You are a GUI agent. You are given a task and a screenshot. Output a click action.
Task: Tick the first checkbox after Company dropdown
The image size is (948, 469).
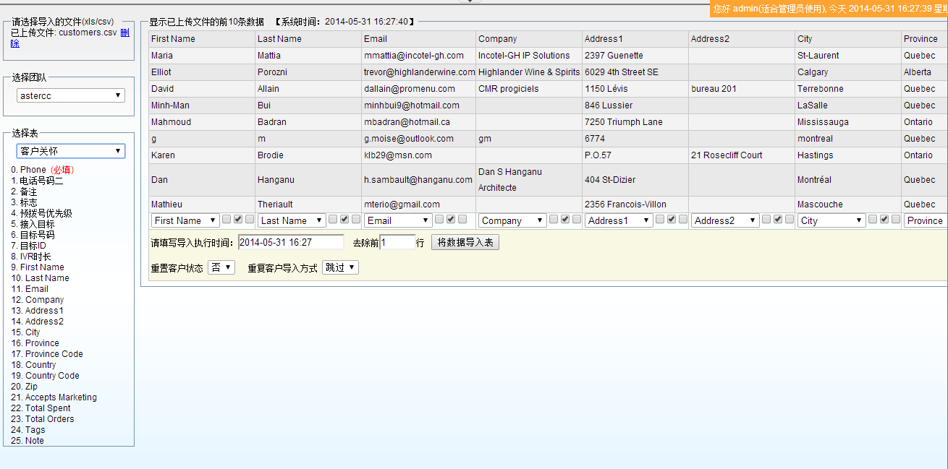click(x=554, y=220)
